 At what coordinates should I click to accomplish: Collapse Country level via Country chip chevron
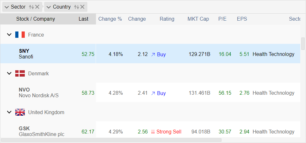(49, 7)
